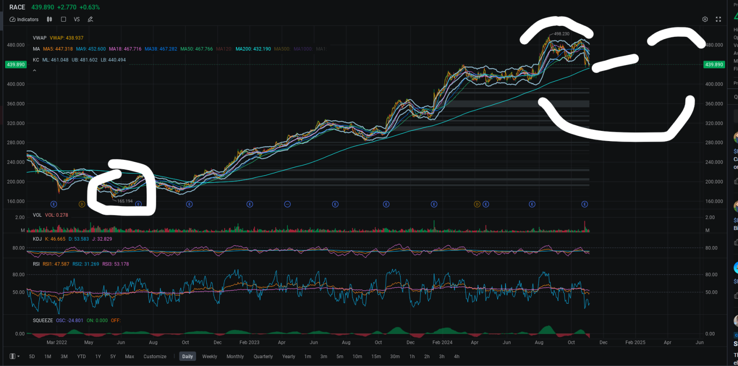Click the earnings marker right of the 2024 D marker

click(486, 204)
